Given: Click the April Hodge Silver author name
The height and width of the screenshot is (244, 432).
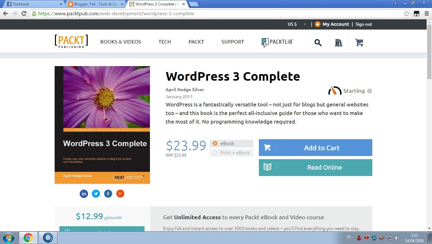Looking at the screenshot, I should [185, 90].
